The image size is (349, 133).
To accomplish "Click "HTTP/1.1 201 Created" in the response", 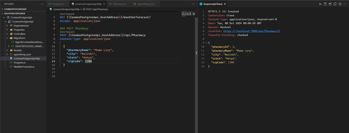I will pos(223,12).
